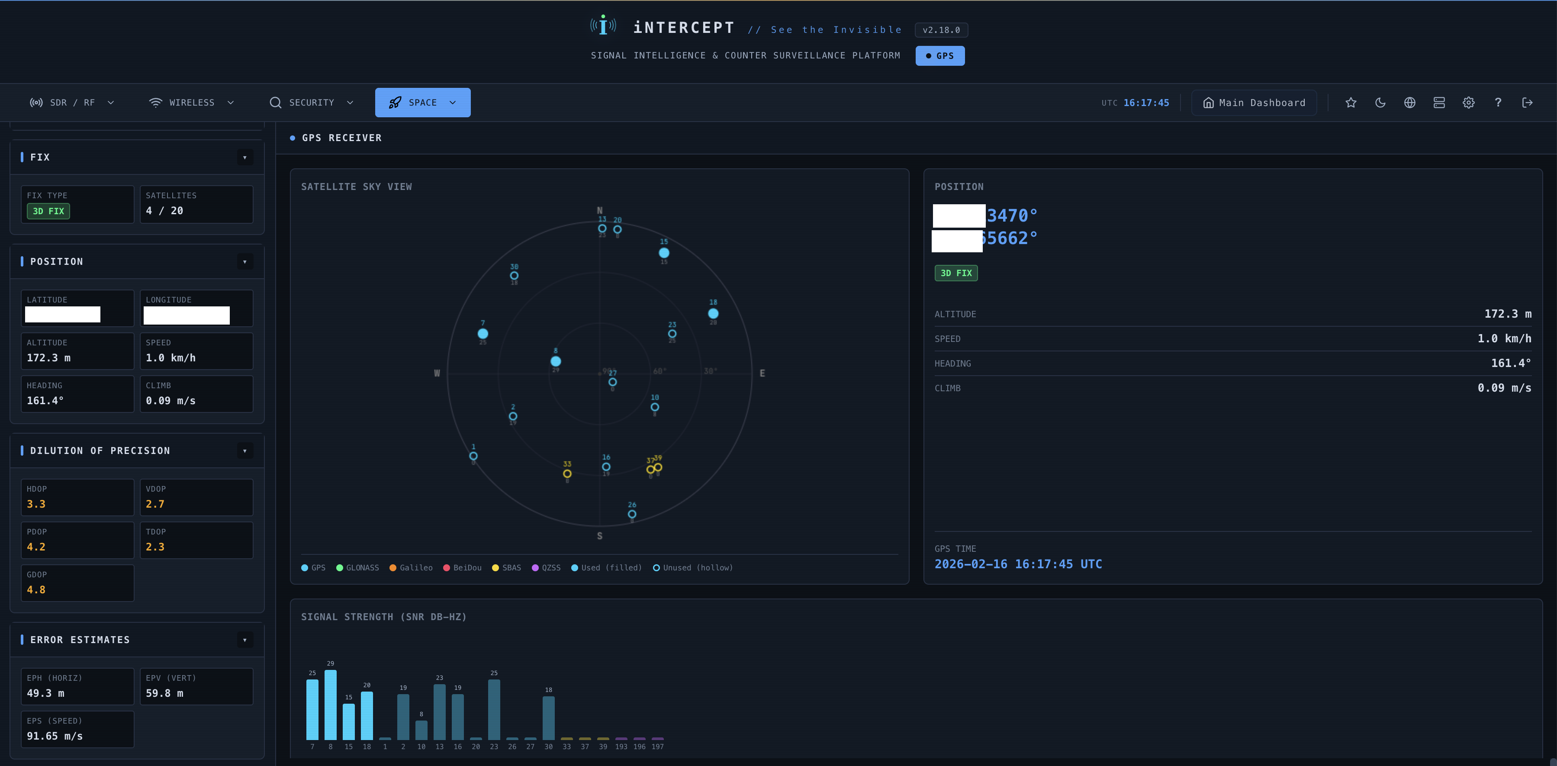This screenshot has width=1557, height=766.
Task: Click the GPS status badge
Action: pyautogui.click(x=940, y=56)
